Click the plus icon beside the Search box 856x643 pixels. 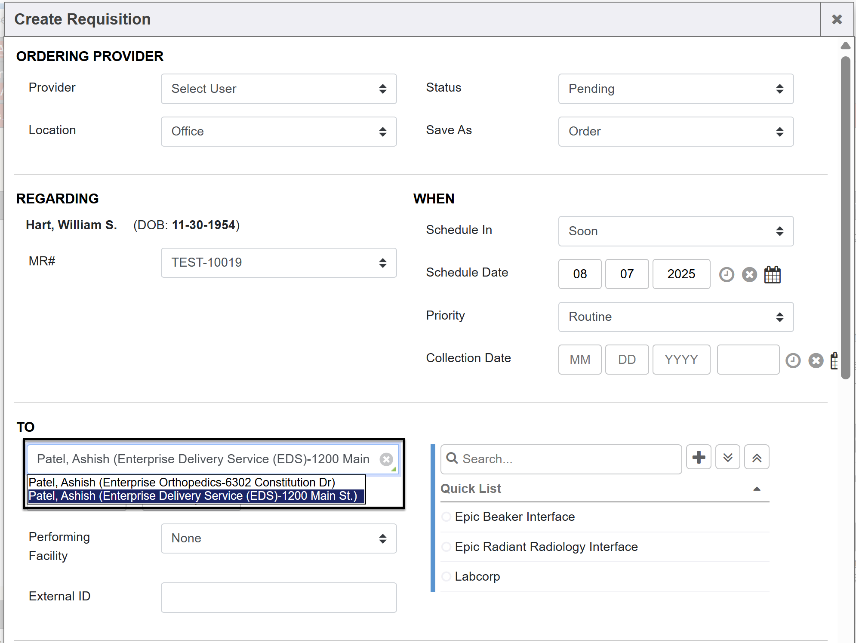point(699,457)
